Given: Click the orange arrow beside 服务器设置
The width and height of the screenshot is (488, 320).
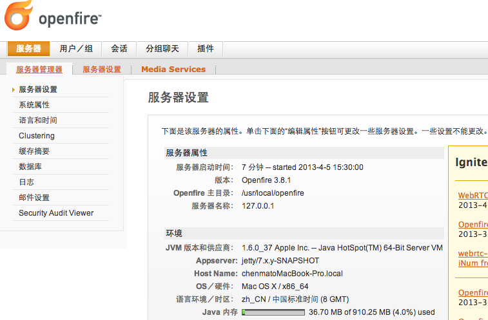Looking at the screenshot, I should (x=14, y=90).
